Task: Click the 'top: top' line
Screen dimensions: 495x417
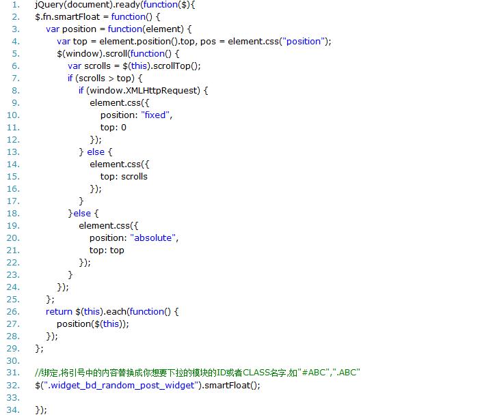Action: click(x=107, y=250)
